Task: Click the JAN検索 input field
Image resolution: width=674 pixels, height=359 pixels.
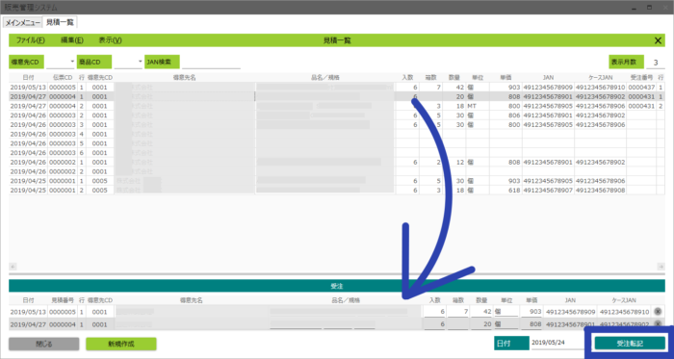Action: click(x=211, y=63)
